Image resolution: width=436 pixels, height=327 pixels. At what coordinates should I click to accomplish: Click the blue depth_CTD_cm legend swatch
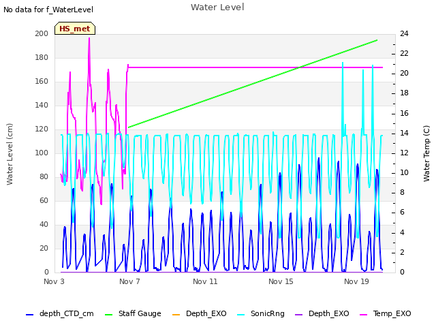(29, 315)
